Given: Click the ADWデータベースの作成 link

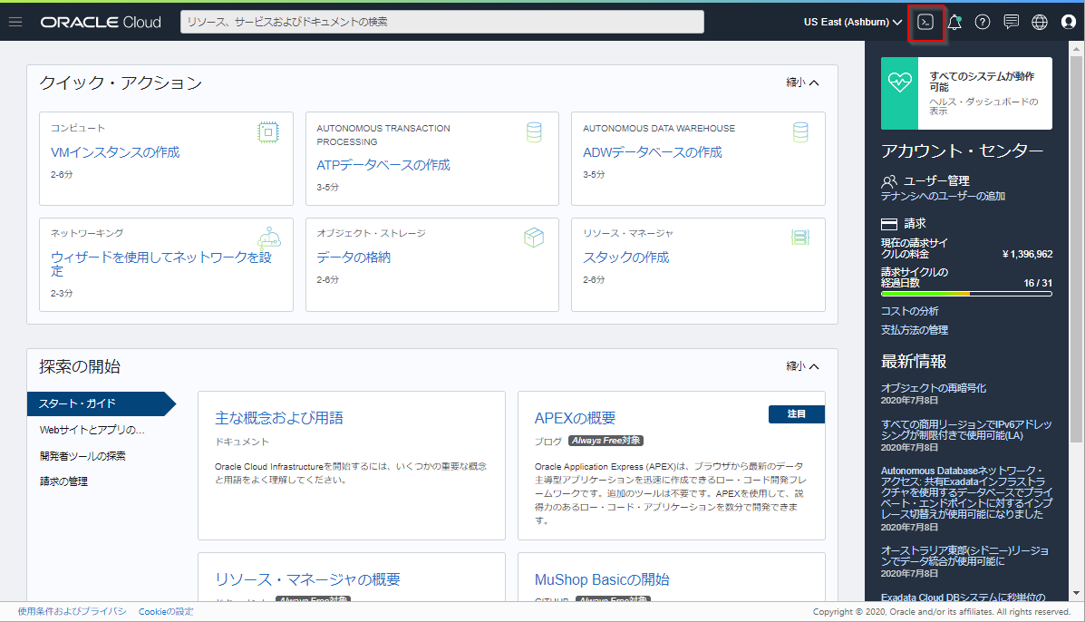Looking at the screenshot, I should (652, 152).
